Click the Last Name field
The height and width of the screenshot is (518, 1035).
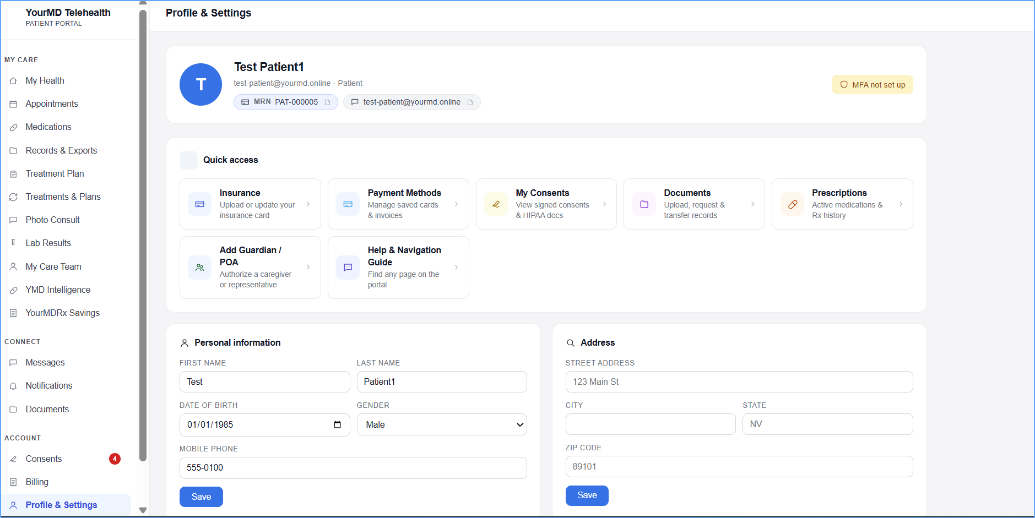click(x=442, y=382)
